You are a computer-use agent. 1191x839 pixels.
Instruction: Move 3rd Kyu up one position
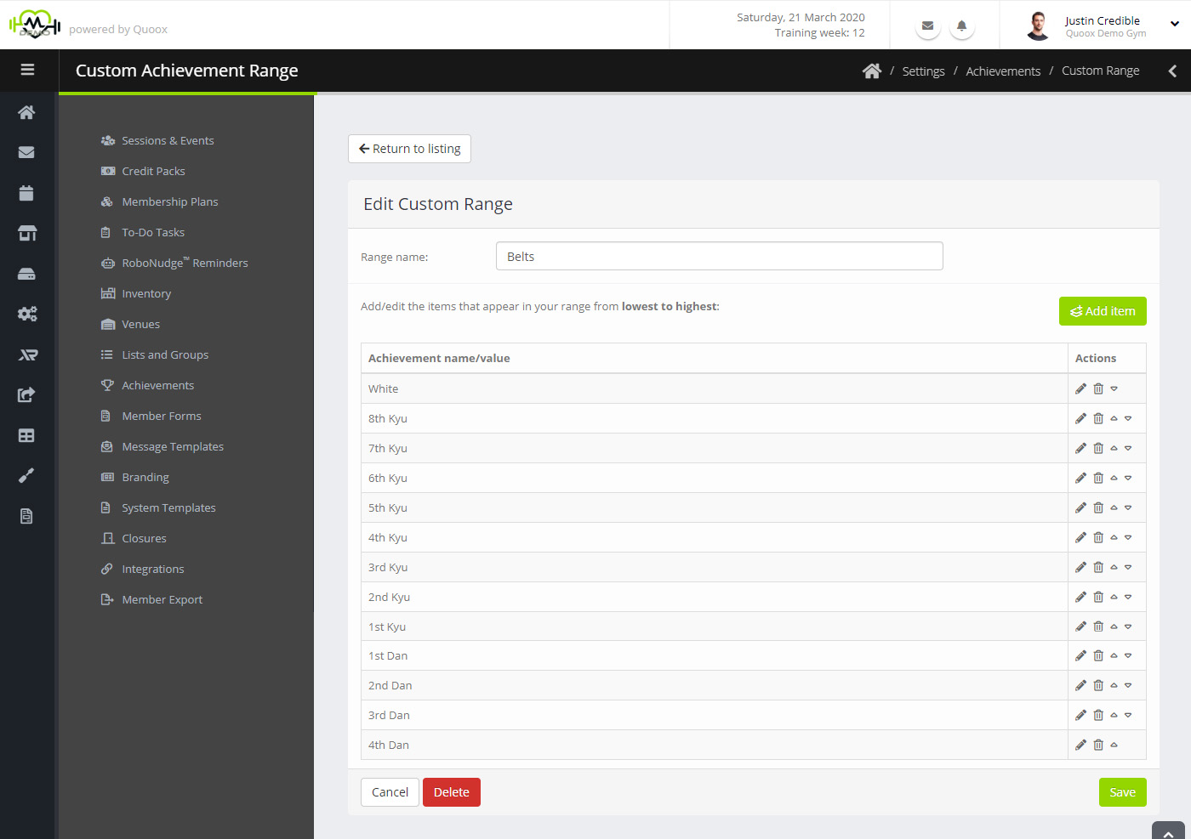1114,567
